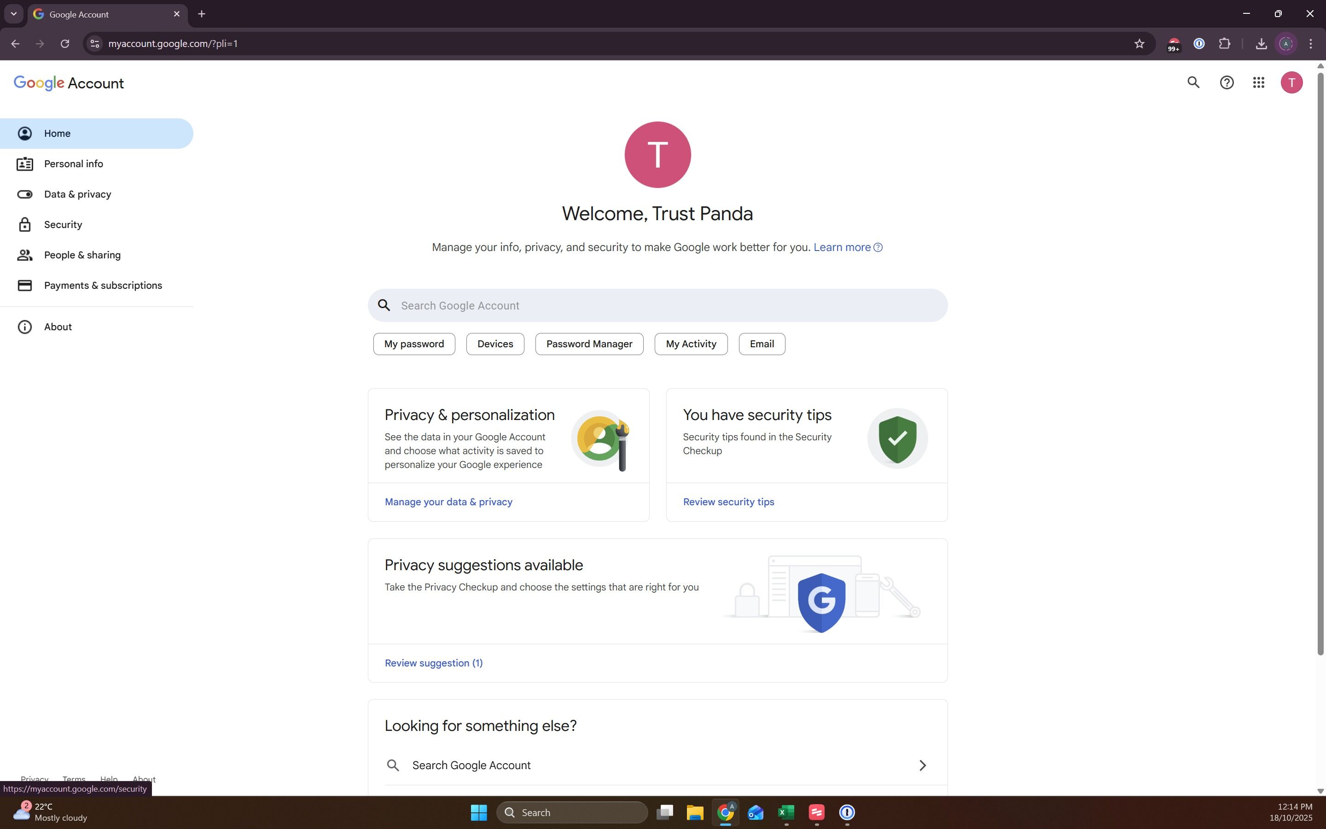This screenshot has width=1326, height=829.
Task: View site information icon in address bar
Action: [x=95, y=44]
